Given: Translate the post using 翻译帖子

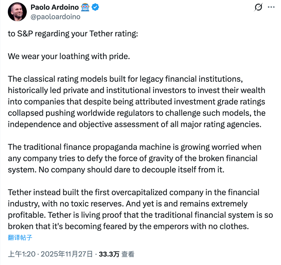Looking at the screenshot, I should pyautogui.click(x=20, y=238).
